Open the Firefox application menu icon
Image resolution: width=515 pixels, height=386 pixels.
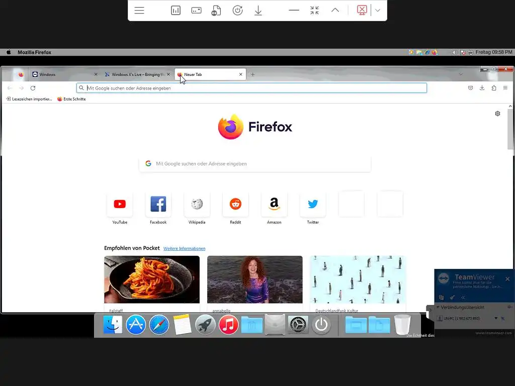[x=505, y=88]
